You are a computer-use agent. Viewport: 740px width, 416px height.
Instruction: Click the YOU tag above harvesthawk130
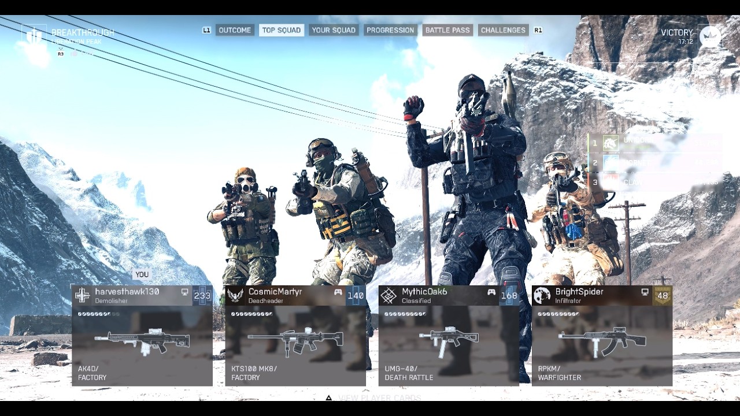click(x=142, y=274)
